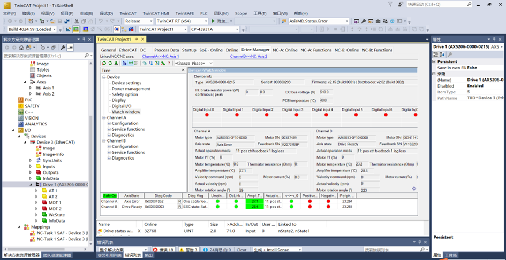The width and height of the screenshot is (506, 260).
Task: Open the PLC menu
Action: [204, 13]
